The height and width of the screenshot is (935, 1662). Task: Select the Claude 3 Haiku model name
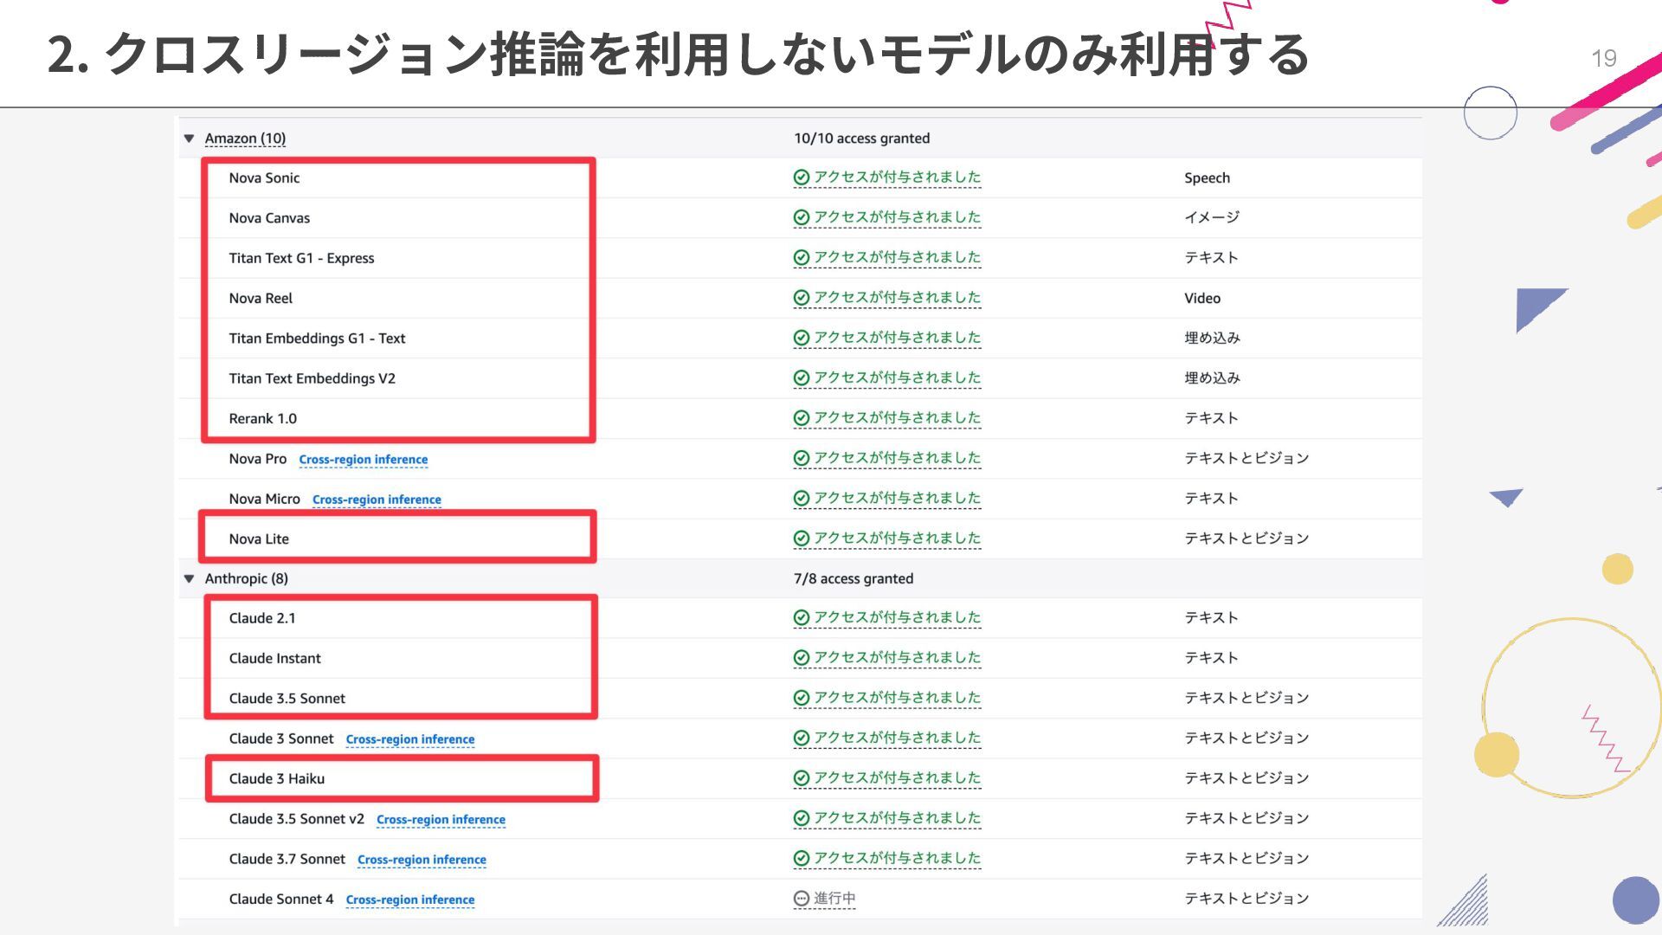276,779
